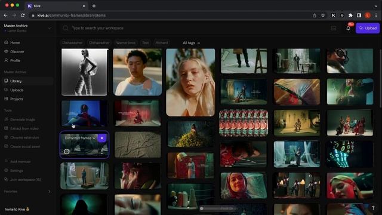Open the three-dot menu on hovered frame

(102, 152)
